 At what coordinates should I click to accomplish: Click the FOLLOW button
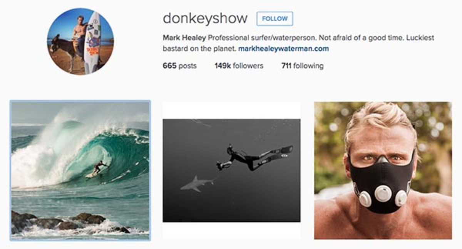(x=275, y=19)
